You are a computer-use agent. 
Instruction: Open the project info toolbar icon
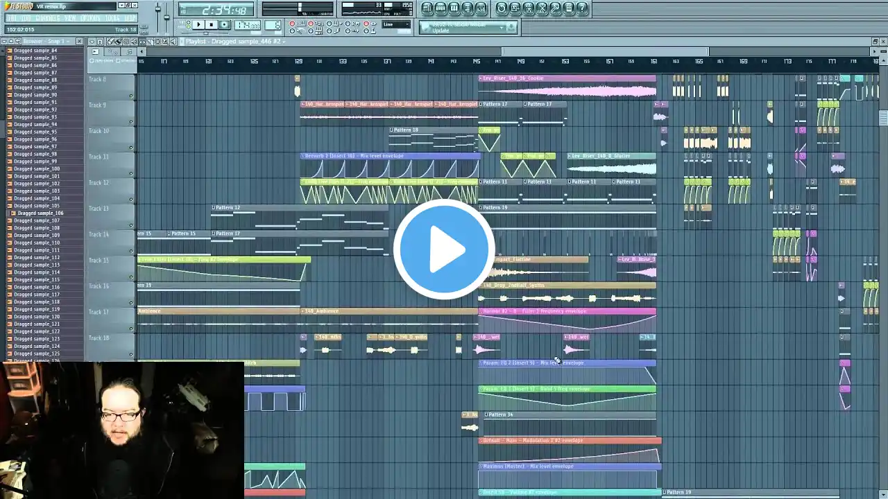coord(568,8)
